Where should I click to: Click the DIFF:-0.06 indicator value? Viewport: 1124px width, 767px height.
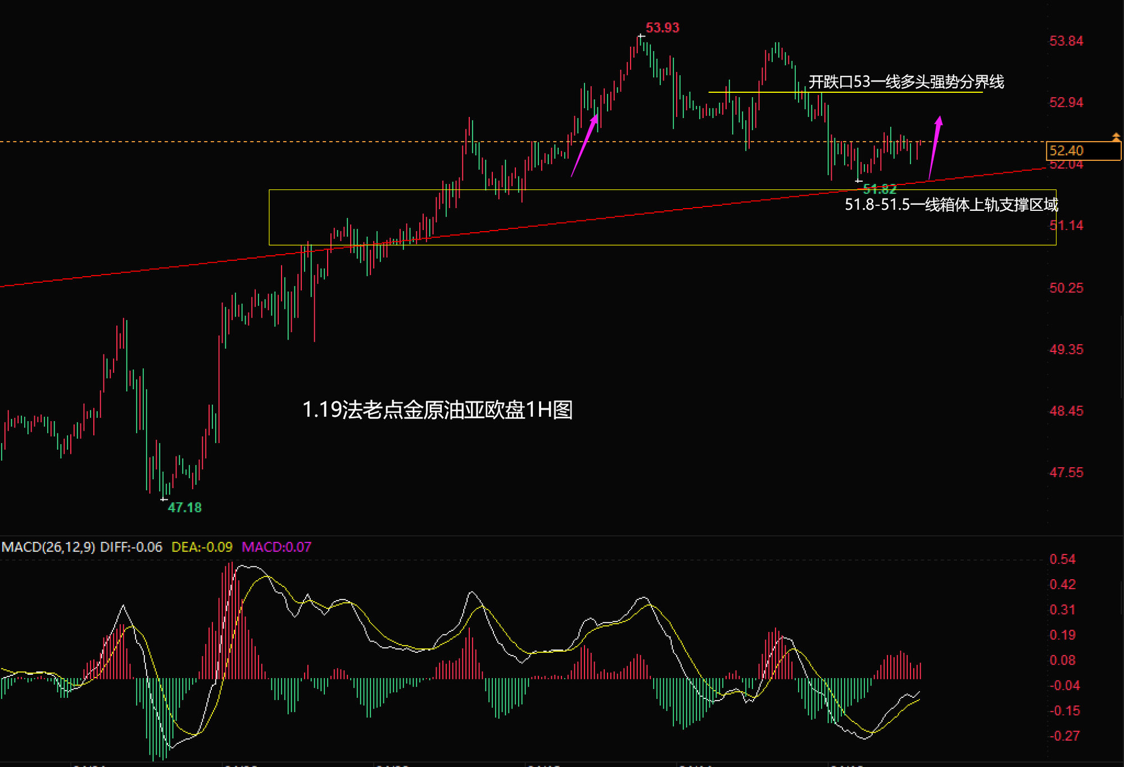131,547
